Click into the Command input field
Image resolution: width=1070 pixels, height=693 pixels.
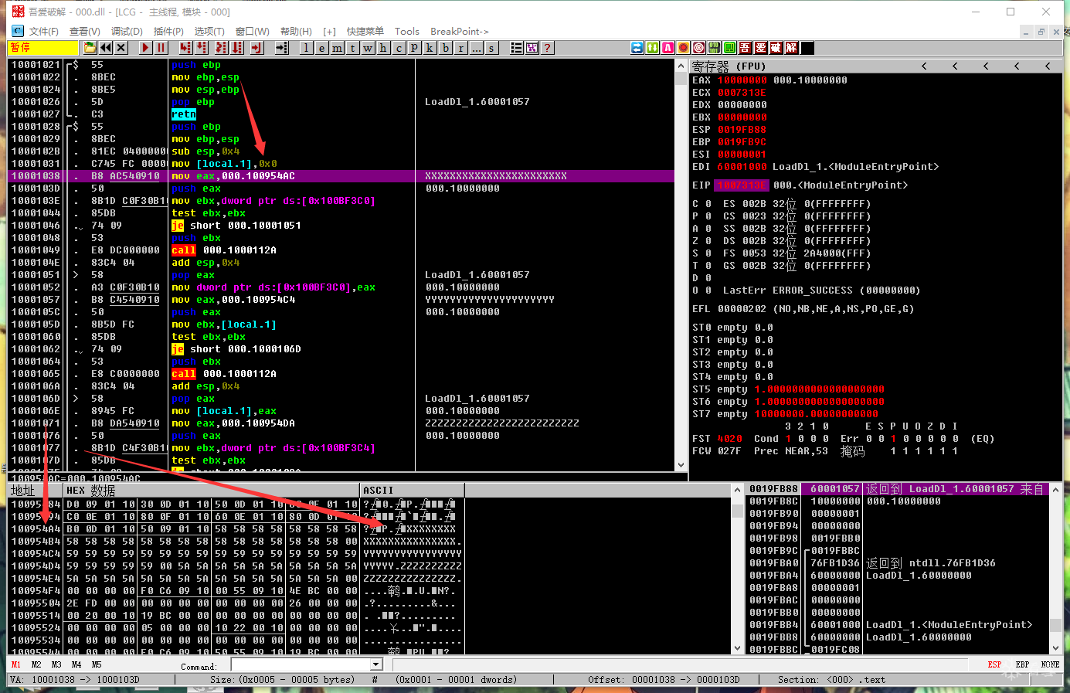[301, 664]
